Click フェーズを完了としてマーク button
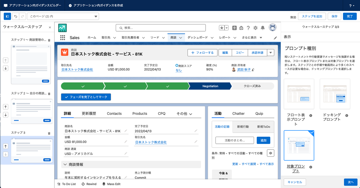The width and height of the screenshot is (360, 188). tap(86, 97)
